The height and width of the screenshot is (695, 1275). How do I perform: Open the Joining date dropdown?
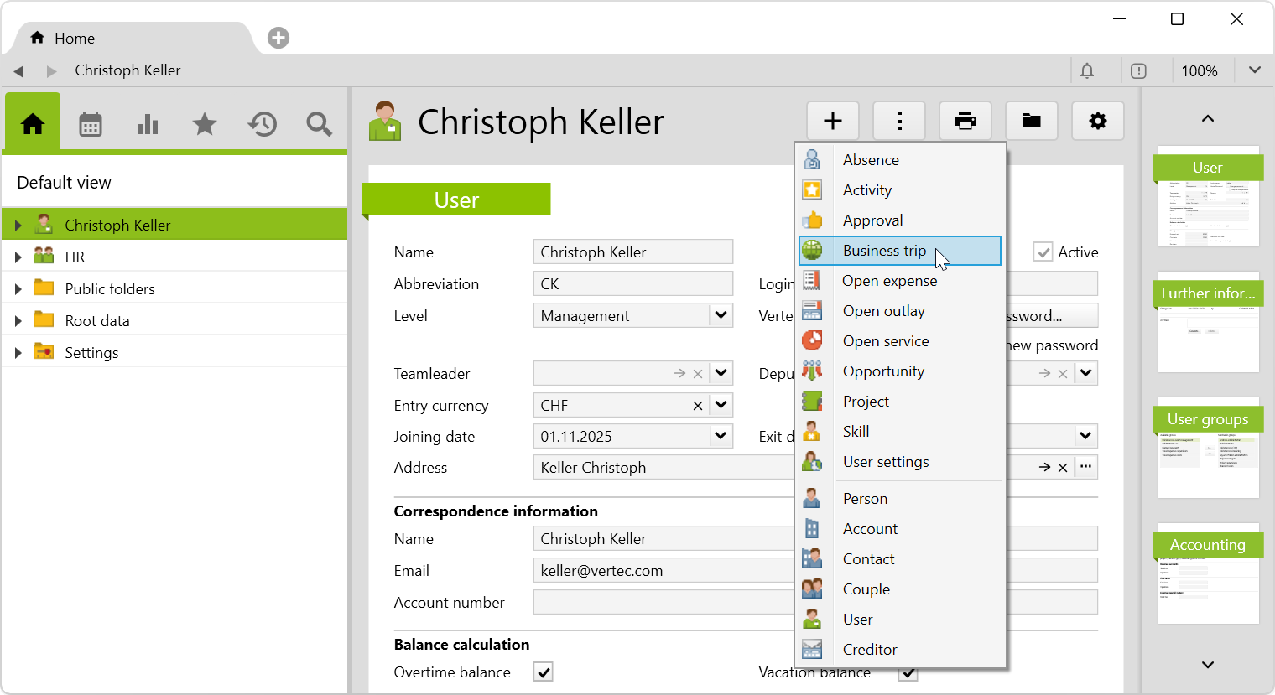[721, 437]
